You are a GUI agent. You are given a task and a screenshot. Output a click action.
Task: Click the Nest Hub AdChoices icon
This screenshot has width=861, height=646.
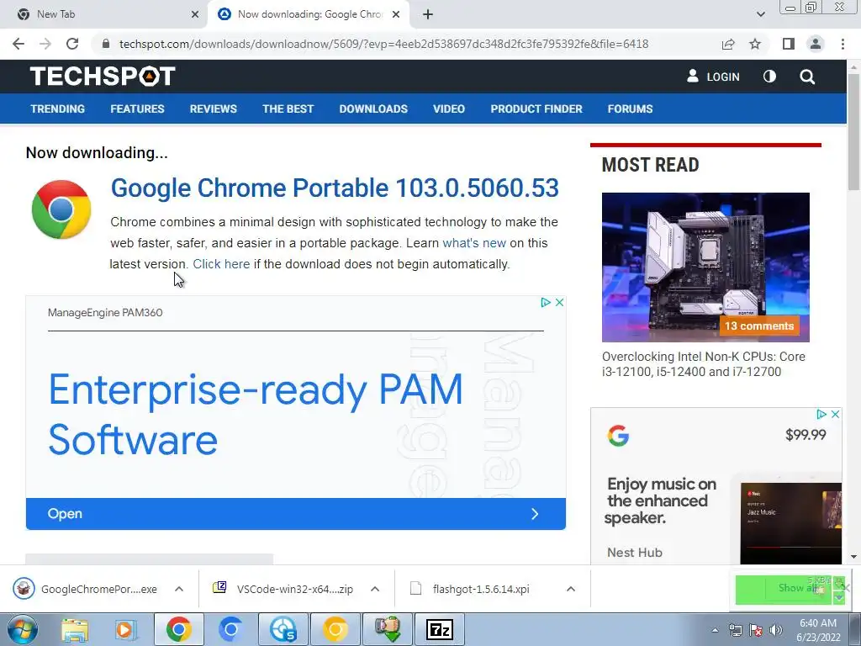pos(821,414)
